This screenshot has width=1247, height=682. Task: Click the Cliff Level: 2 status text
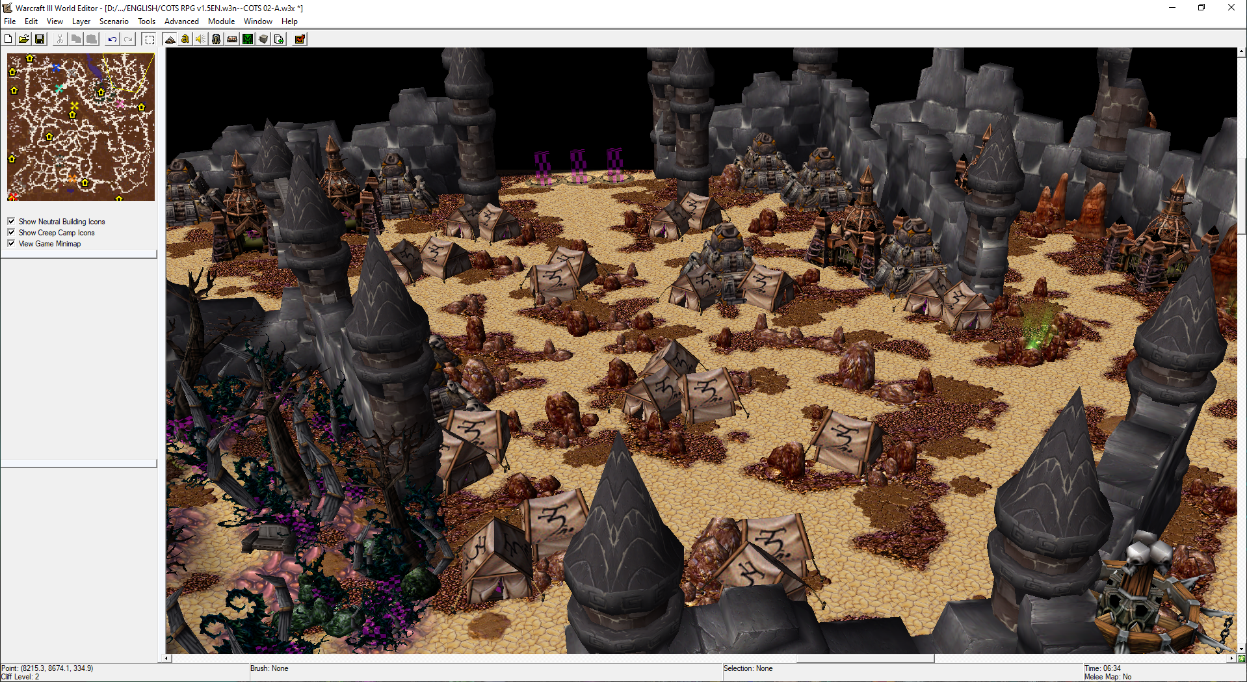21,677
